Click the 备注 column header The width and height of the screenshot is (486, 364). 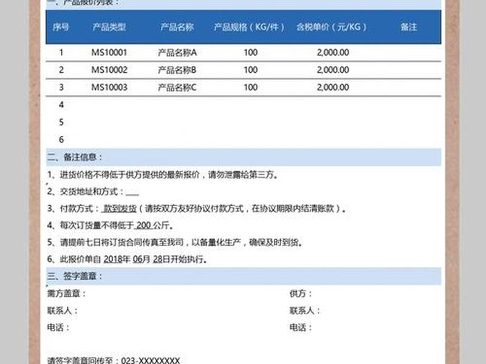pyautogui.click(x=409, y=27)
